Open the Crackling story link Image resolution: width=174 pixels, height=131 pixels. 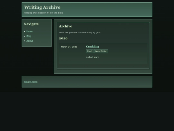(92, 47)
